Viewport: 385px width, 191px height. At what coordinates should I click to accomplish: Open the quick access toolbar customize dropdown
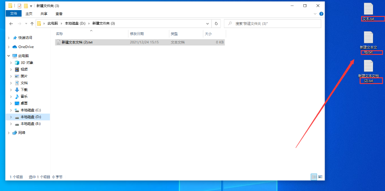(31, 6)
